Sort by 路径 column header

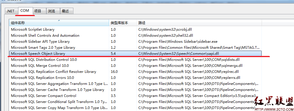pyautogui.click(x=199, y=23)
